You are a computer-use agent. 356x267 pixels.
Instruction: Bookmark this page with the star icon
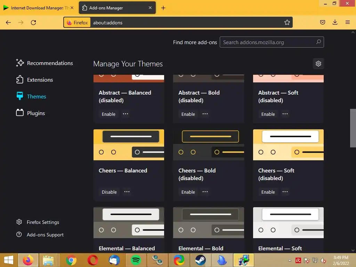(x=287, y=22)
